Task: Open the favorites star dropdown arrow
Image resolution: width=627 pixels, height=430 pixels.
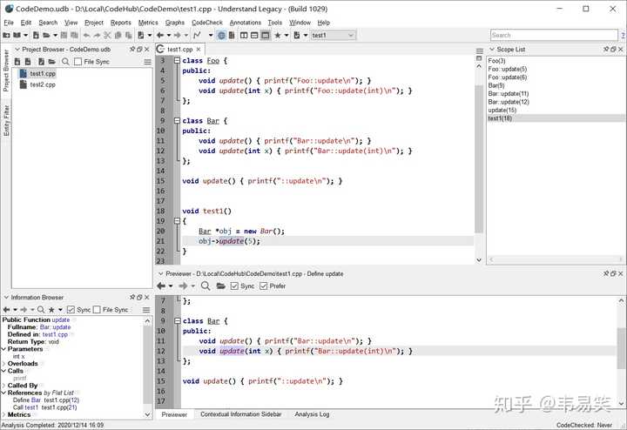Action: click(287, 35)
